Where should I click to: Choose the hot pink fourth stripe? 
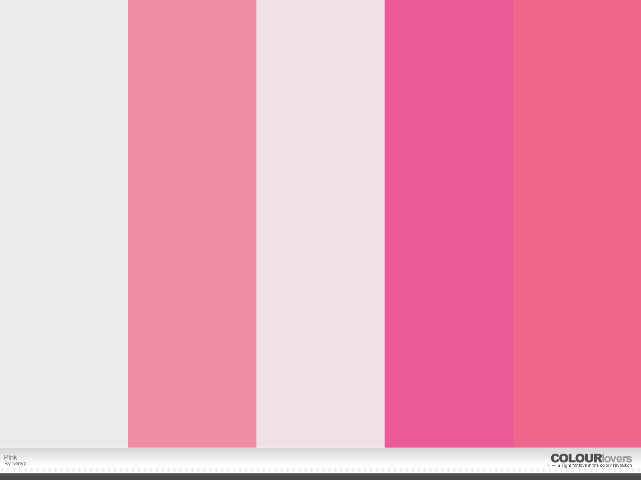pos(449,224)
